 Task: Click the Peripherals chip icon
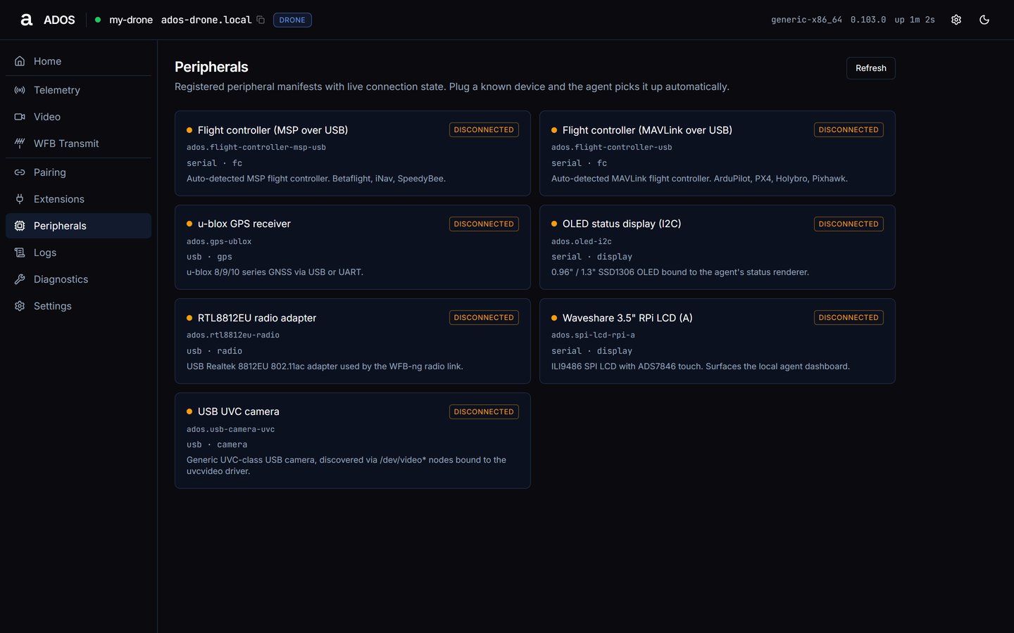click(20, 226)
